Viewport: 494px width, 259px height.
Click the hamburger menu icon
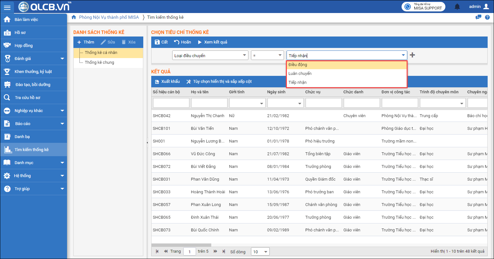click(x=7, y=7)
